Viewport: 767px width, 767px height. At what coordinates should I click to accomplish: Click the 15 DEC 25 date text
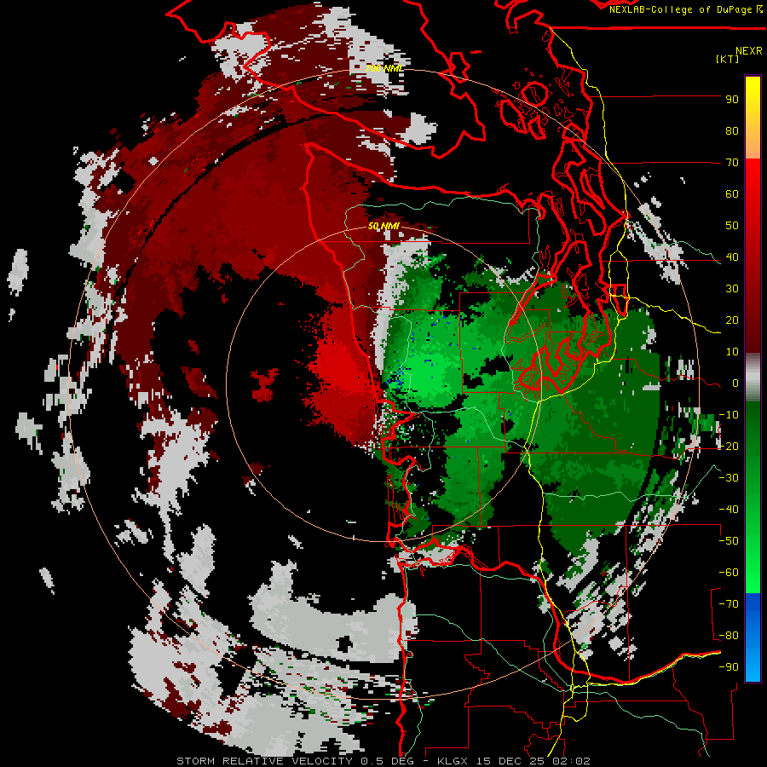(514, 761)
